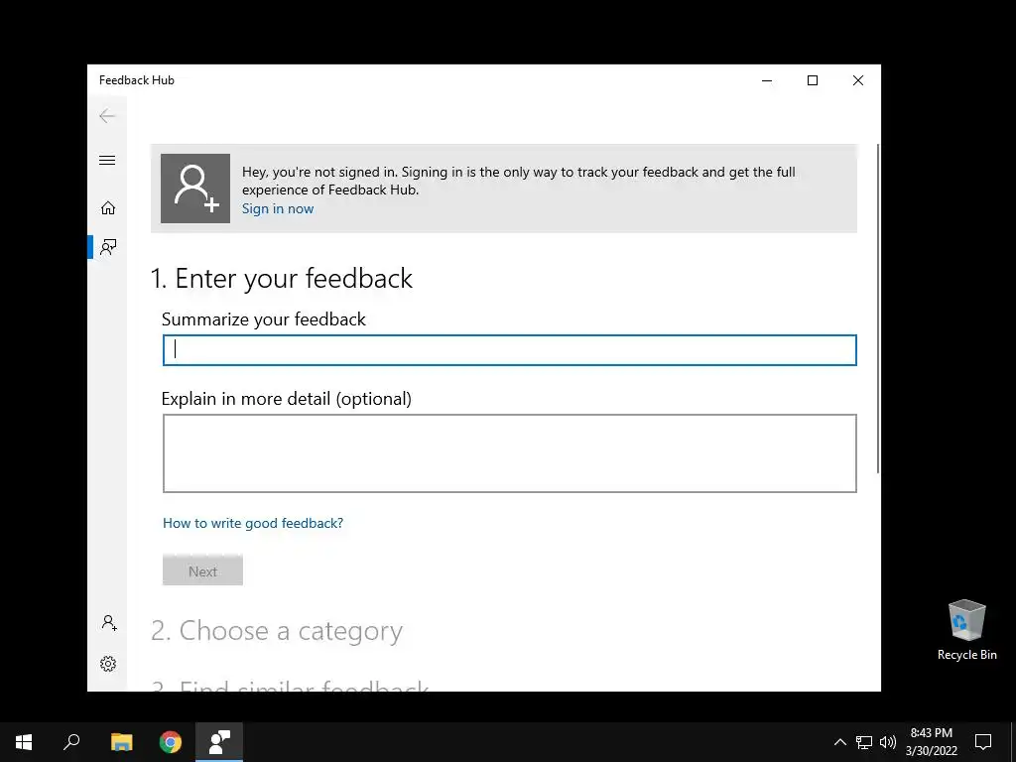The width and height of the screenshot is (1016, 762).
Task: Click the Sign in now link
Action: tap(278, 208)
